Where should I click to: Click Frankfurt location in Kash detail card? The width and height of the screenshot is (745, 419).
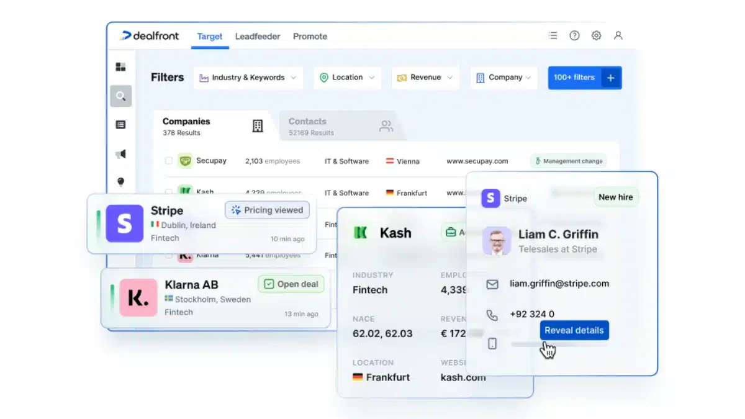(x=382, y=377)
